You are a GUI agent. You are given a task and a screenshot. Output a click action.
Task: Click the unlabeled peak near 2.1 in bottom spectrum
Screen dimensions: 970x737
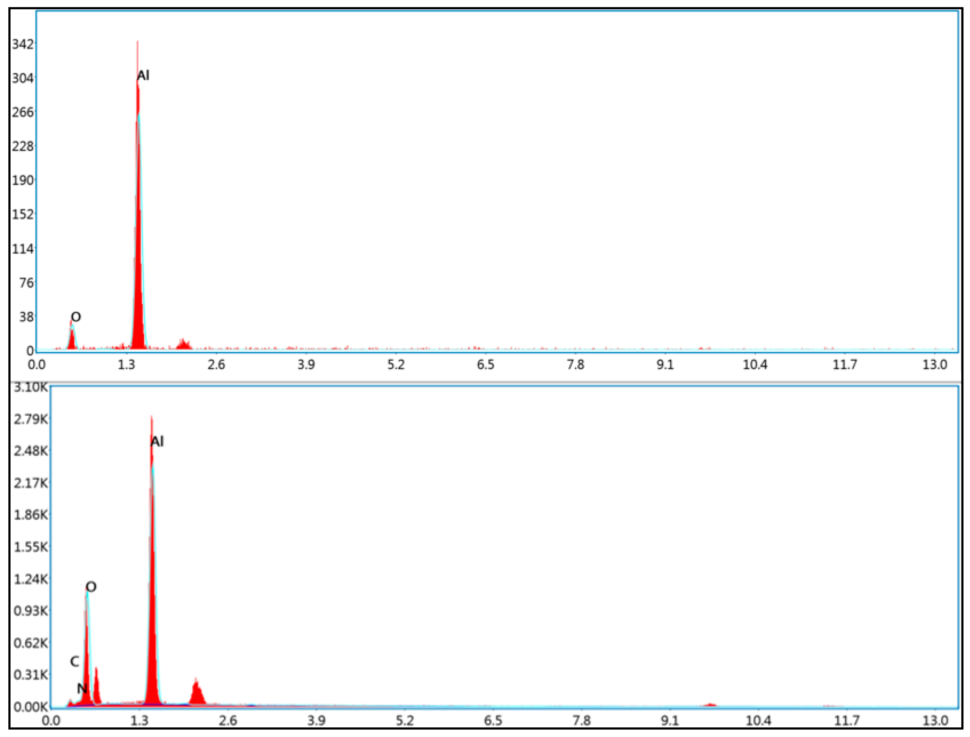pyautogui.click(x=197, y=695)
